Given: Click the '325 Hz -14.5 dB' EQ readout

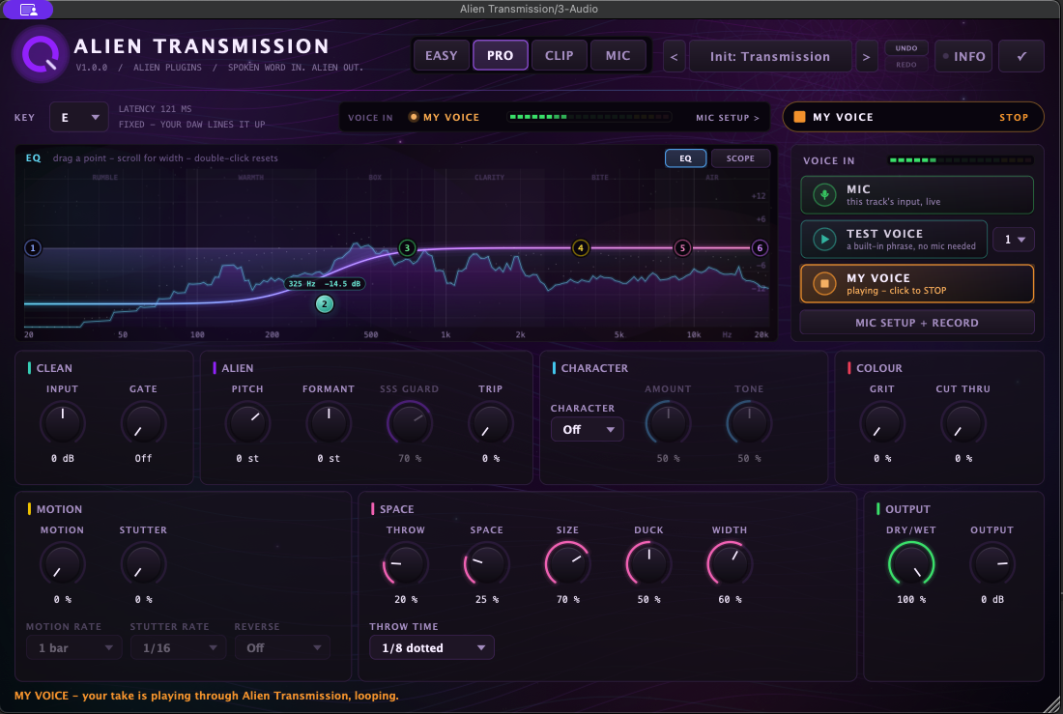Looking at the screenshot, I should [x=325, y=283].
